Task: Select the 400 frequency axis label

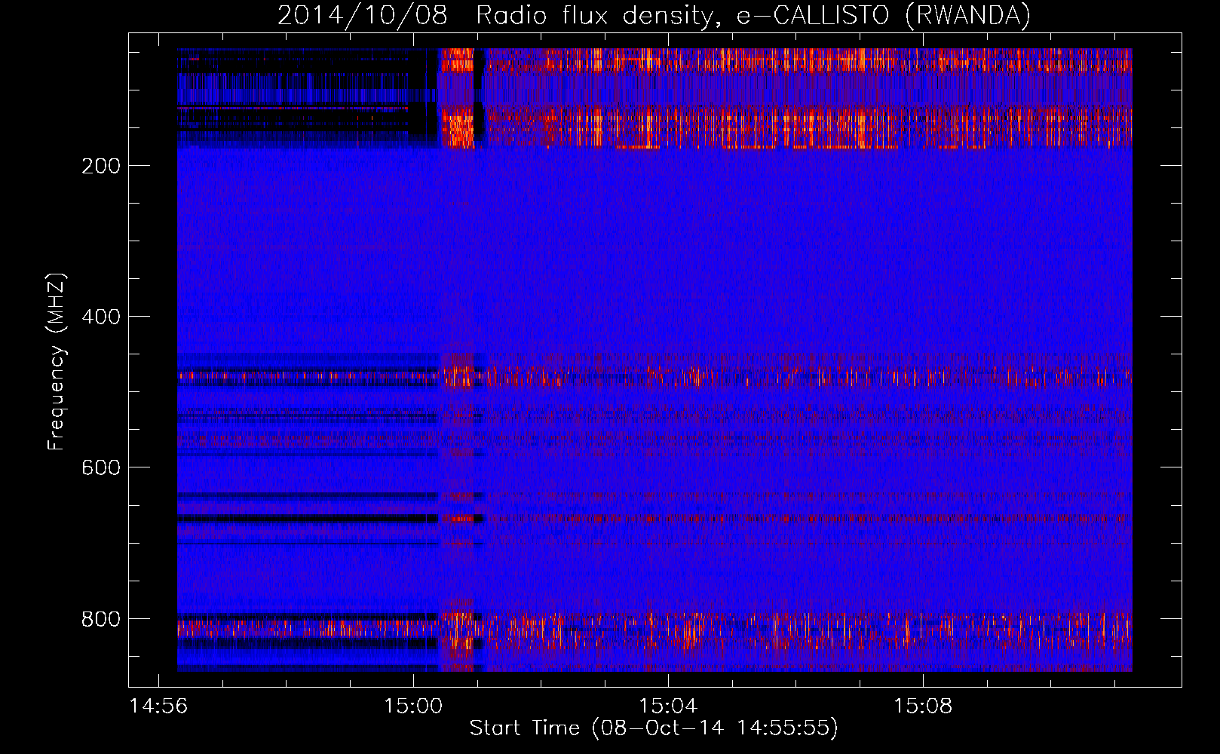Action: [x=101, y=317]
